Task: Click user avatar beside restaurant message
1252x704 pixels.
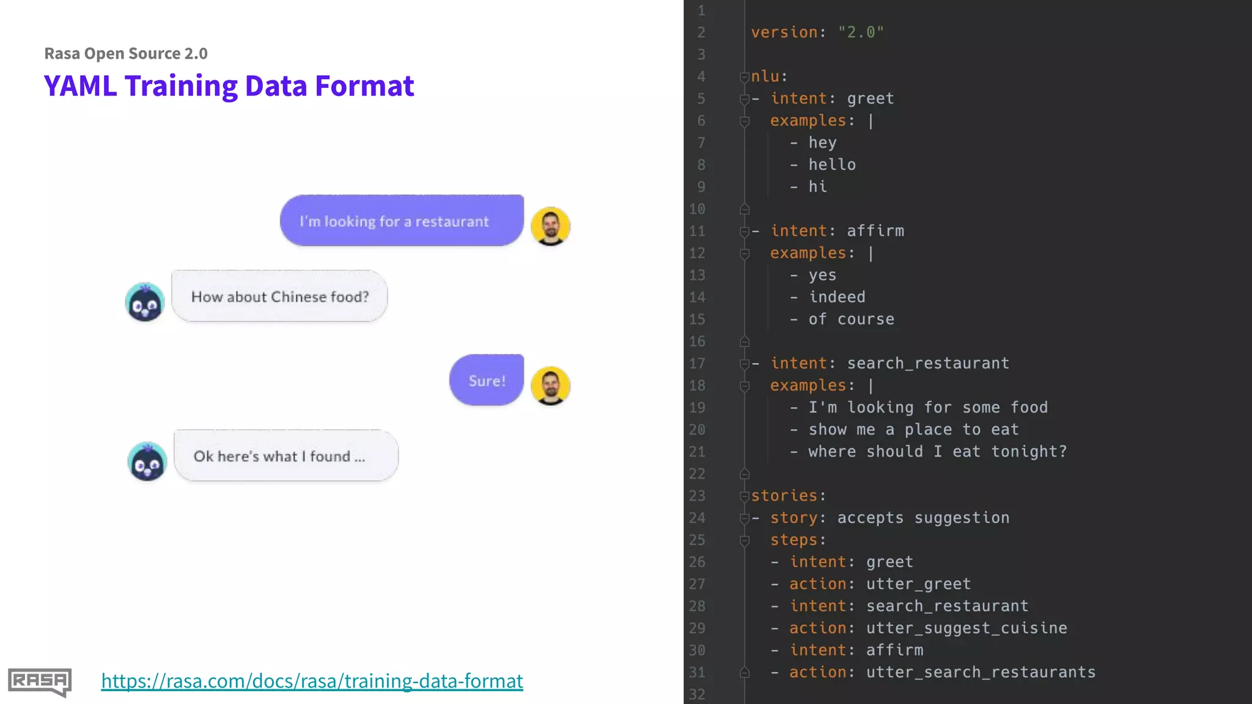Action: [x=550, y=226]
